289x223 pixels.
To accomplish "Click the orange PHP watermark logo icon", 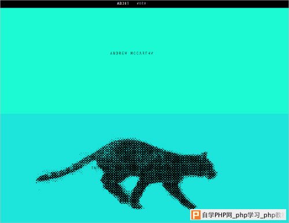I will tap(195, 215).
